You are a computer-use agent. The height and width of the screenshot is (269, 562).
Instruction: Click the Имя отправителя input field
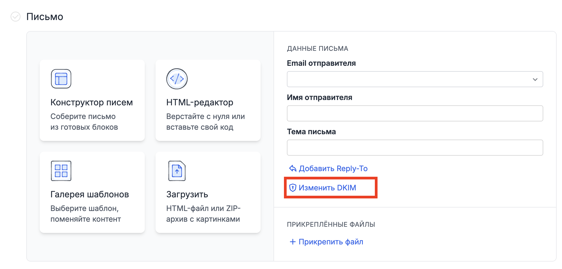pyautogui.click(x=415, y=113)
